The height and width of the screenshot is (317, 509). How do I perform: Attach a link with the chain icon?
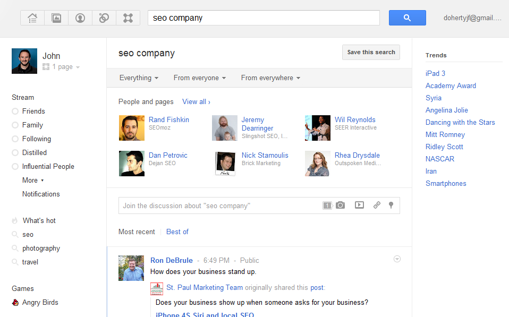[377, 205]
